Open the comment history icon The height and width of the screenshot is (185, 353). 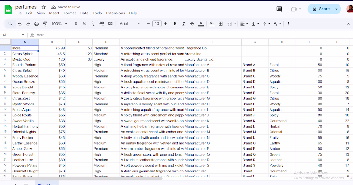point(279,9)
